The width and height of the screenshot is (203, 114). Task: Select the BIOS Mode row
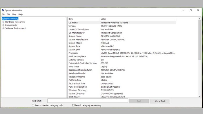pyautogui.click(x=122, y=67)
